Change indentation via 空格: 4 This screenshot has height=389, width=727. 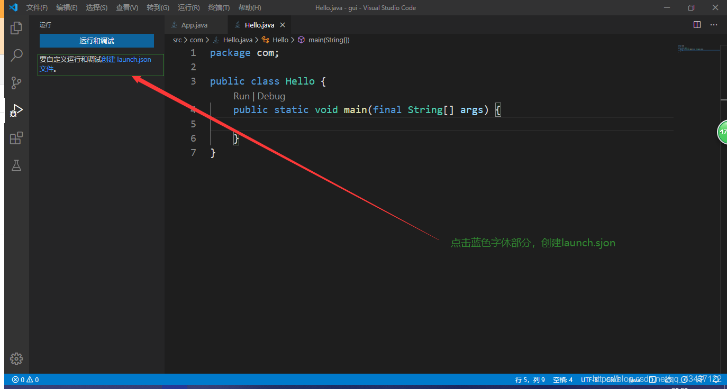562,379
